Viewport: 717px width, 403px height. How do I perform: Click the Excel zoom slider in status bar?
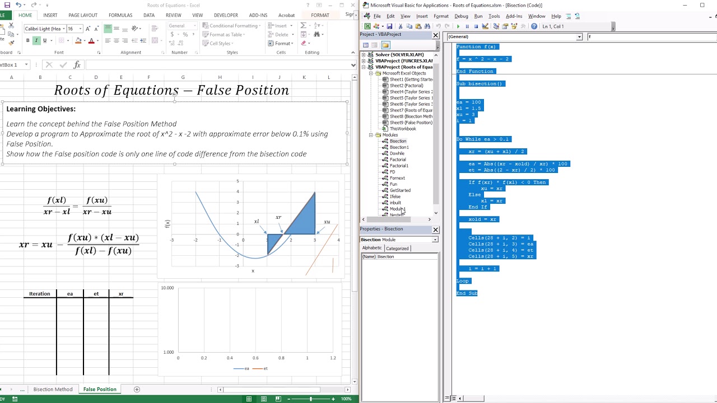click(x=310, y=399)
